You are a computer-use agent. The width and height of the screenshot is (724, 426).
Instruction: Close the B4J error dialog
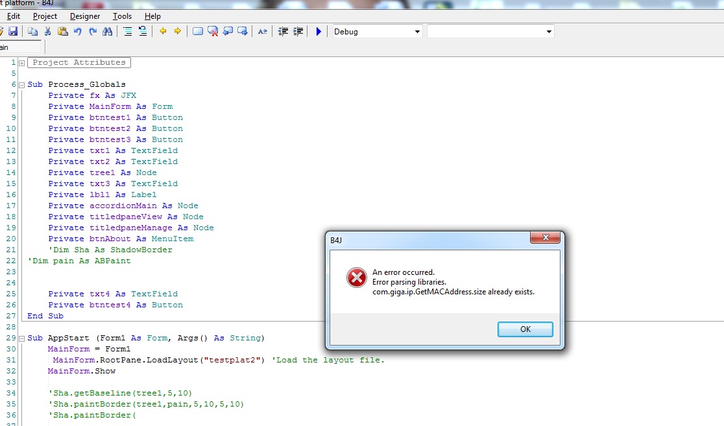pyautogui.click(x=546, y=238)
